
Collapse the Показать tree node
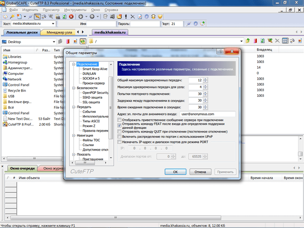click(74, 154)
